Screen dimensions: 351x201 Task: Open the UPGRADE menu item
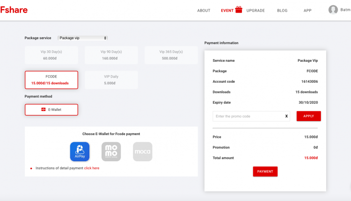click(256, 10)
